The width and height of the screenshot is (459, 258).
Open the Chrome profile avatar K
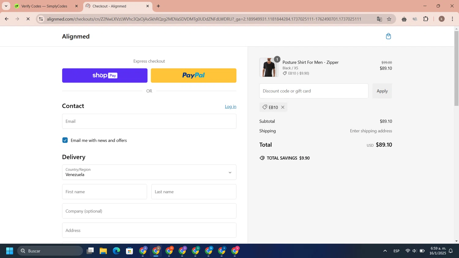tap(442, 19)
